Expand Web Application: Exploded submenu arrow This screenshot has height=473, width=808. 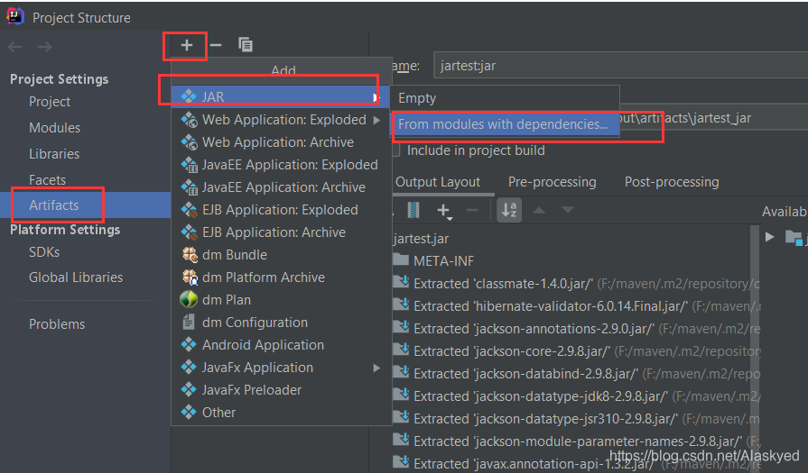click(x=376, y=120)
